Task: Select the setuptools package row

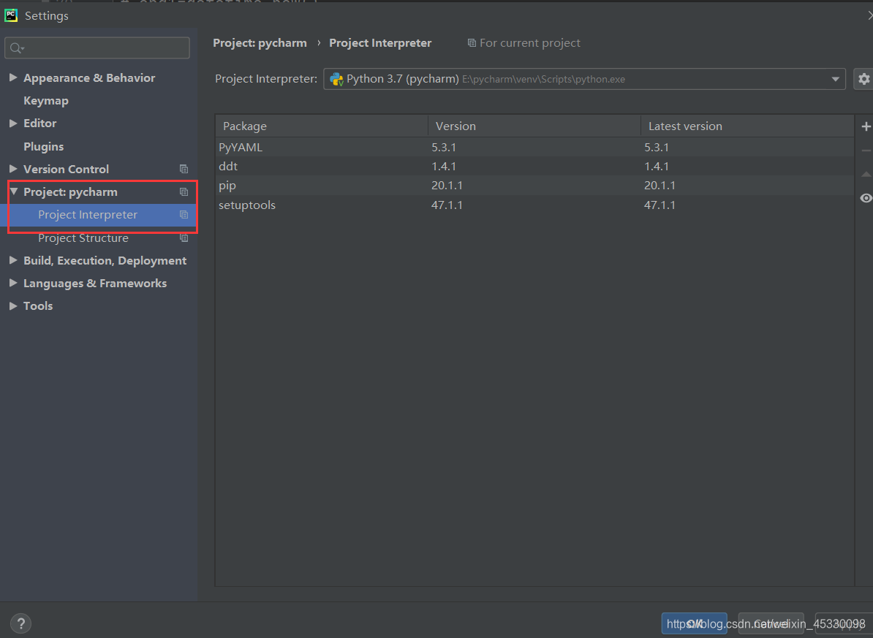Action: pyautogui.click(x=534, y=205)
